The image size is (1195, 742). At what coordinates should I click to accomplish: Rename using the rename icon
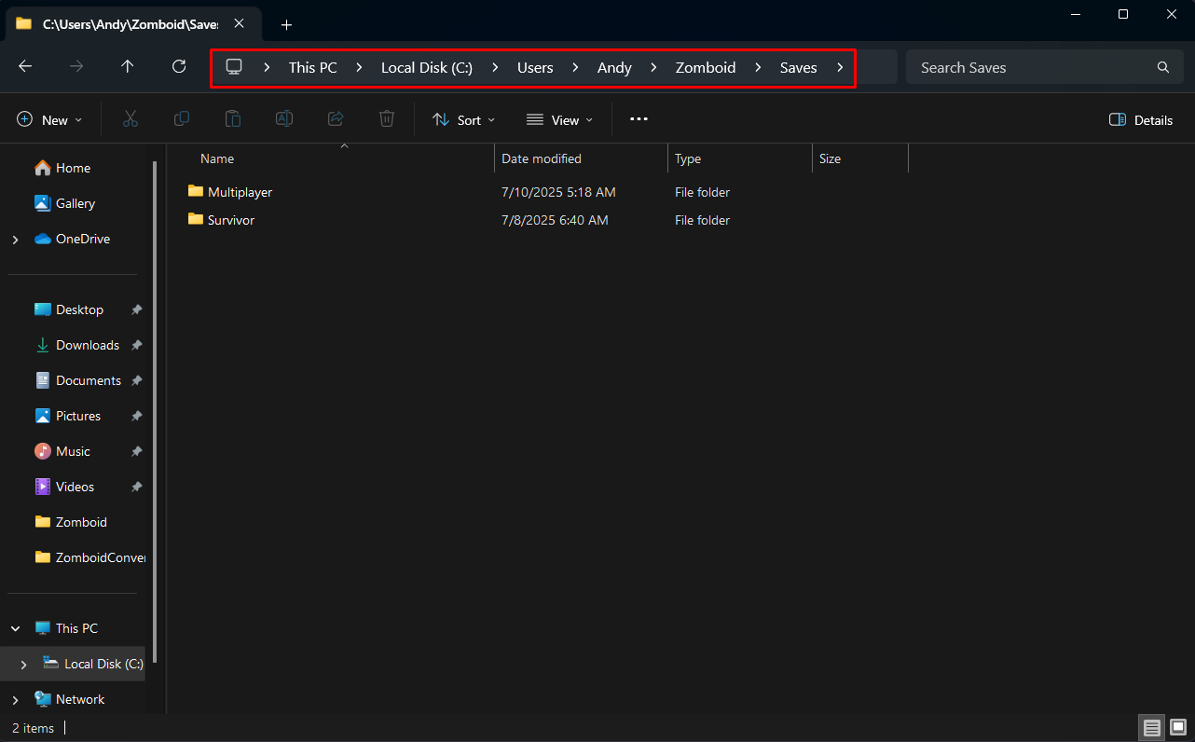tap(283, 118)
